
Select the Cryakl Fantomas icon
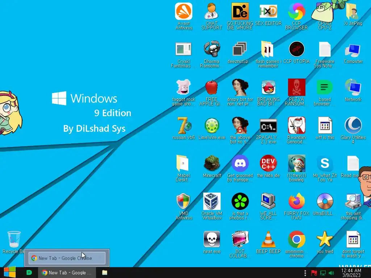click(x=184, y=49)
